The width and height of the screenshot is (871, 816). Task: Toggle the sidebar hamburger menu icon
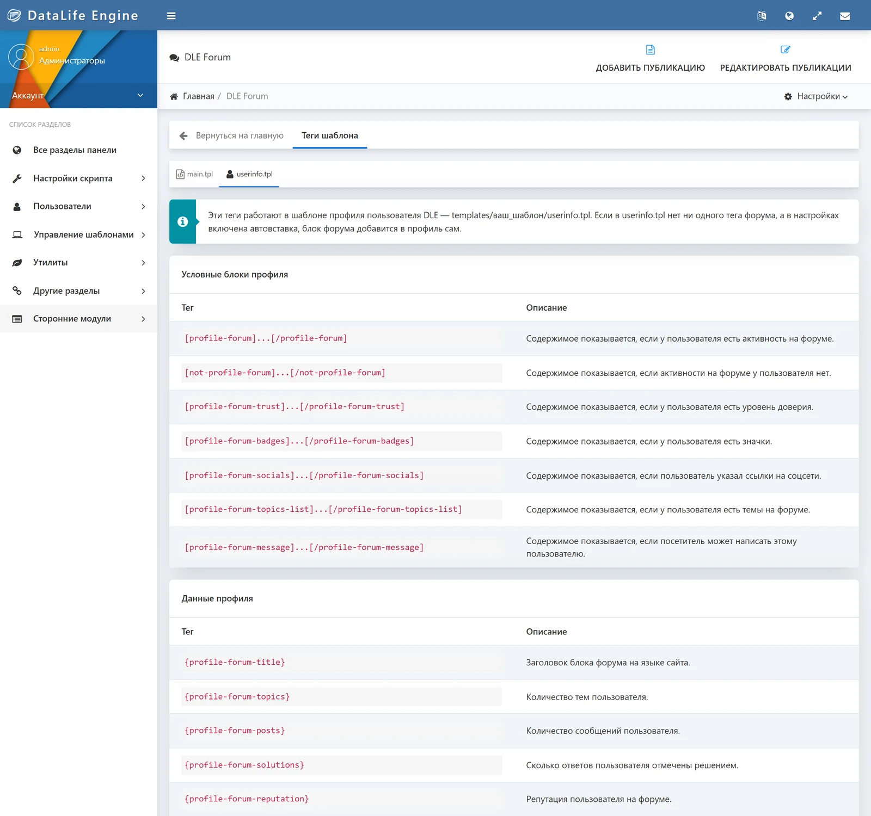(171, 16)
